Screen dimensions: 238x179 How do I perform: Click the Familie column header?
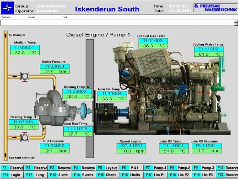[32, 17]
